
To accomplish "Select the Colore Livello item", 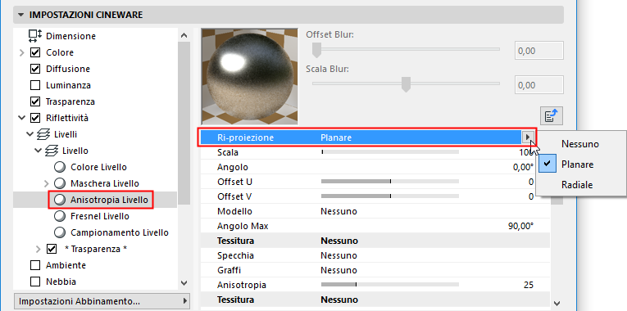I will 98,167.
